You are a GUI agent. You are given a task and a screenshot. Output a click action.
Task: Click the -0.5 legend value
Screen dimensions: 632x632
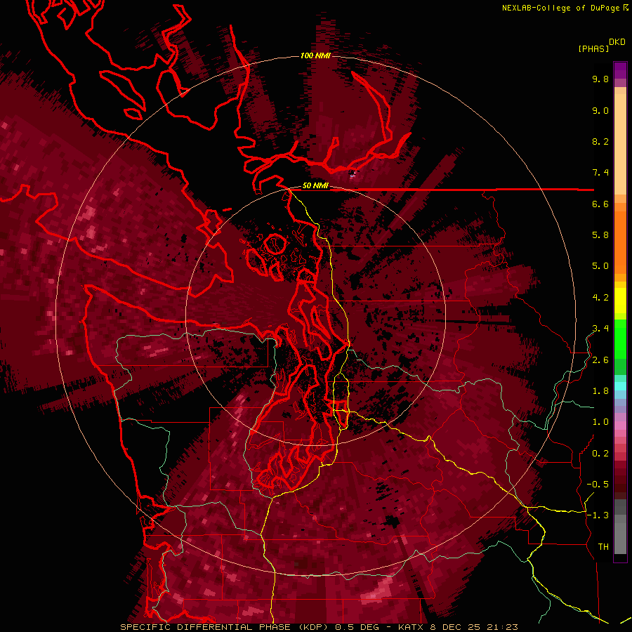coord(598,485)
